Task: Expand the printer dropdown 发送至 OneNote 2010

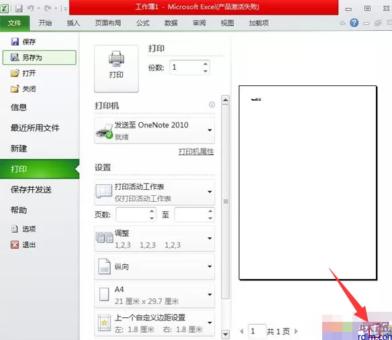Action: coord(154,130)
